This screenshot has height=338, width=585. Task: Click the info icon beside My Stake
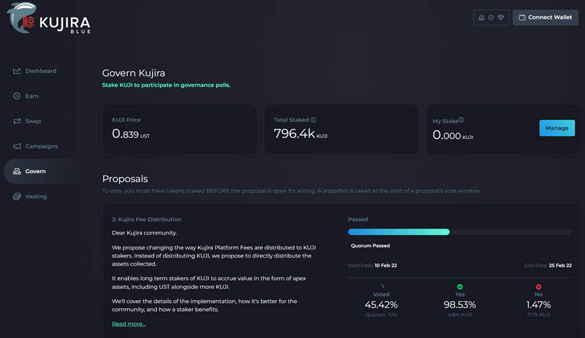click(461, 120)
